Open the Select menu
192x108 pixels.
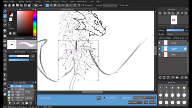pyautogui.click(x=38, y=1)
